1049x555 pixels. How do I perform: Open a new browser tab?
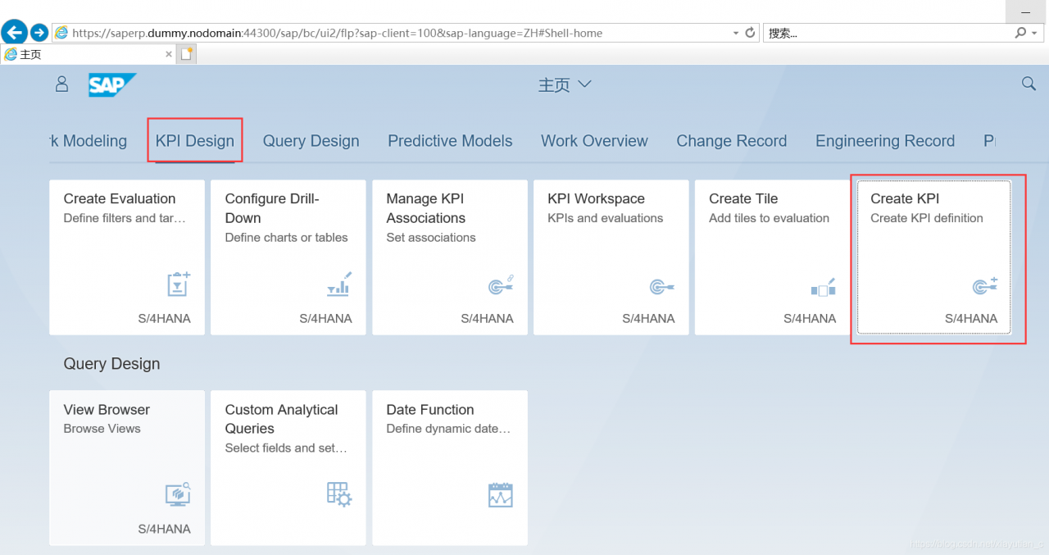187,54
